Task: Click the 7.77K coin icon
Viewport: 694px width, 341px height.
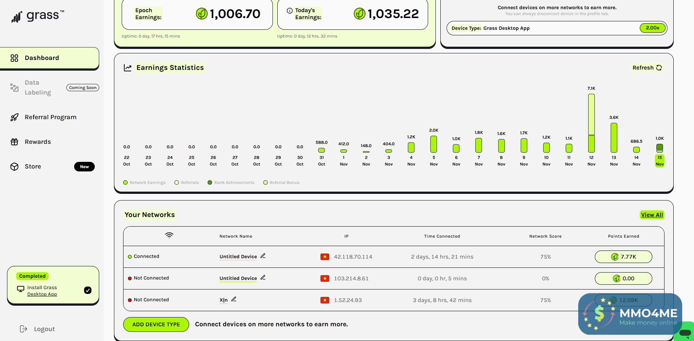Action: click(615, 257)
